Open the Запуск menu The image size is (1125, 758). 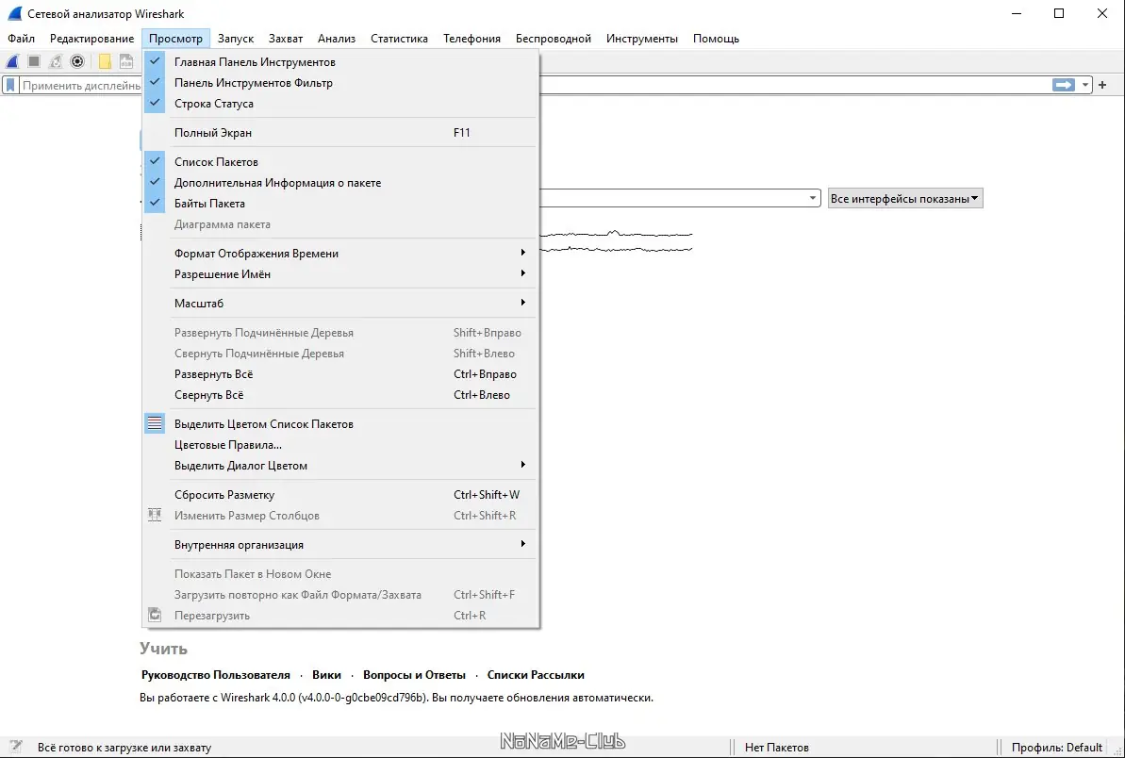click(x=236, y=39)
